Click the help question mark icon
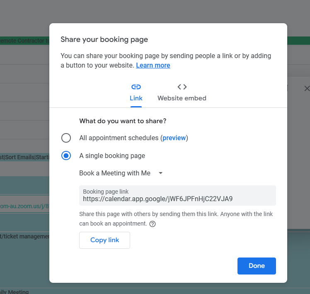The image size is (310, 294). click(153, 224)
